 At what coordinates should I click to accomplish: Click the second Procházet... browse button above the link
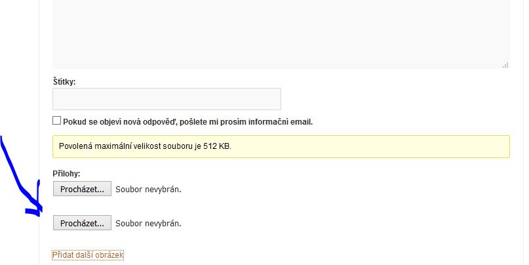(82, 223)
